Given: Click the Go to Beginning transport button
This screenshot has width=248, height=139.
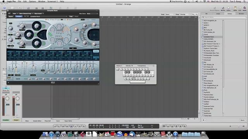Looking at the screenshot, I should [55, 126].
